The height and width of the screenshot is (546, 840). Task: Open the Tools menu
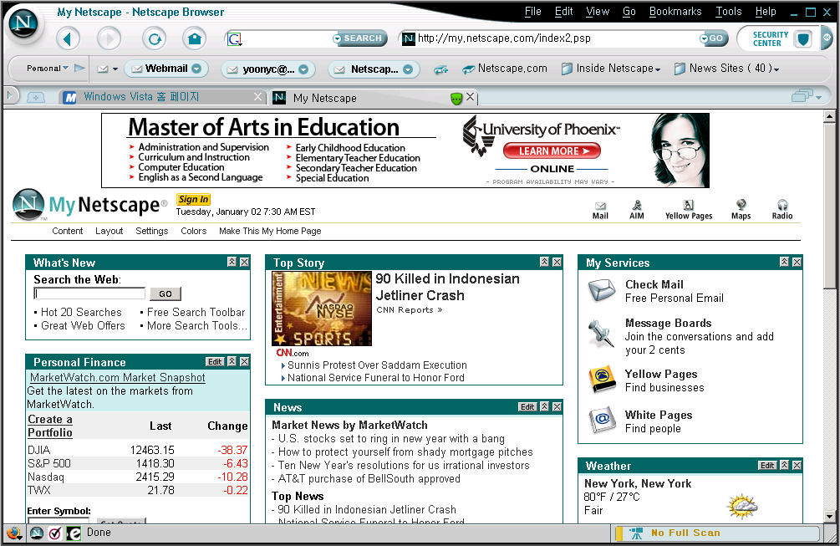729,11
